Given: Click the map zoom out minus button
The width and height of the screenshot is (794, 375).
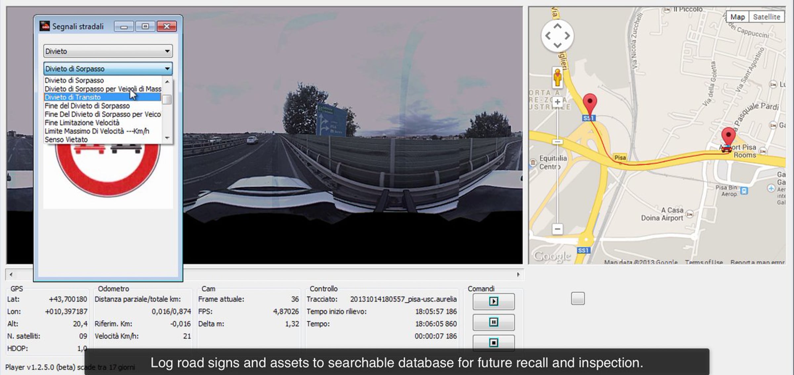Looking at the screenshot, I should pyautogui.click(x=557, y=229).
